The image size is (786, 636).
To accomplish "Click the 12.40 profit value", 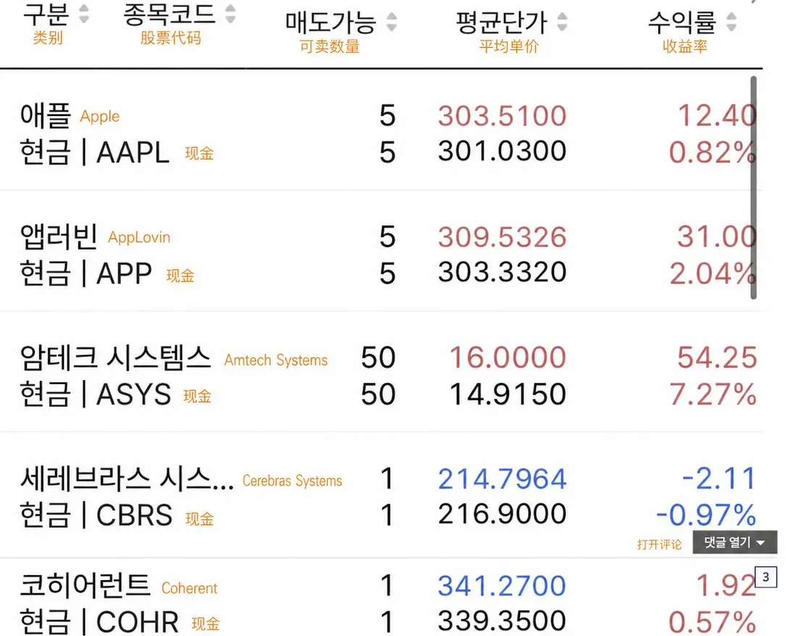I will coord(717,116).
